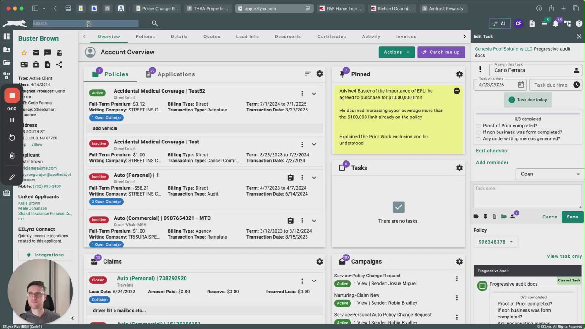Image resolution: width=585 pixels, height=329 pixels.
Task: Click the Save button in Edit Task
Action: pos(572,217)
